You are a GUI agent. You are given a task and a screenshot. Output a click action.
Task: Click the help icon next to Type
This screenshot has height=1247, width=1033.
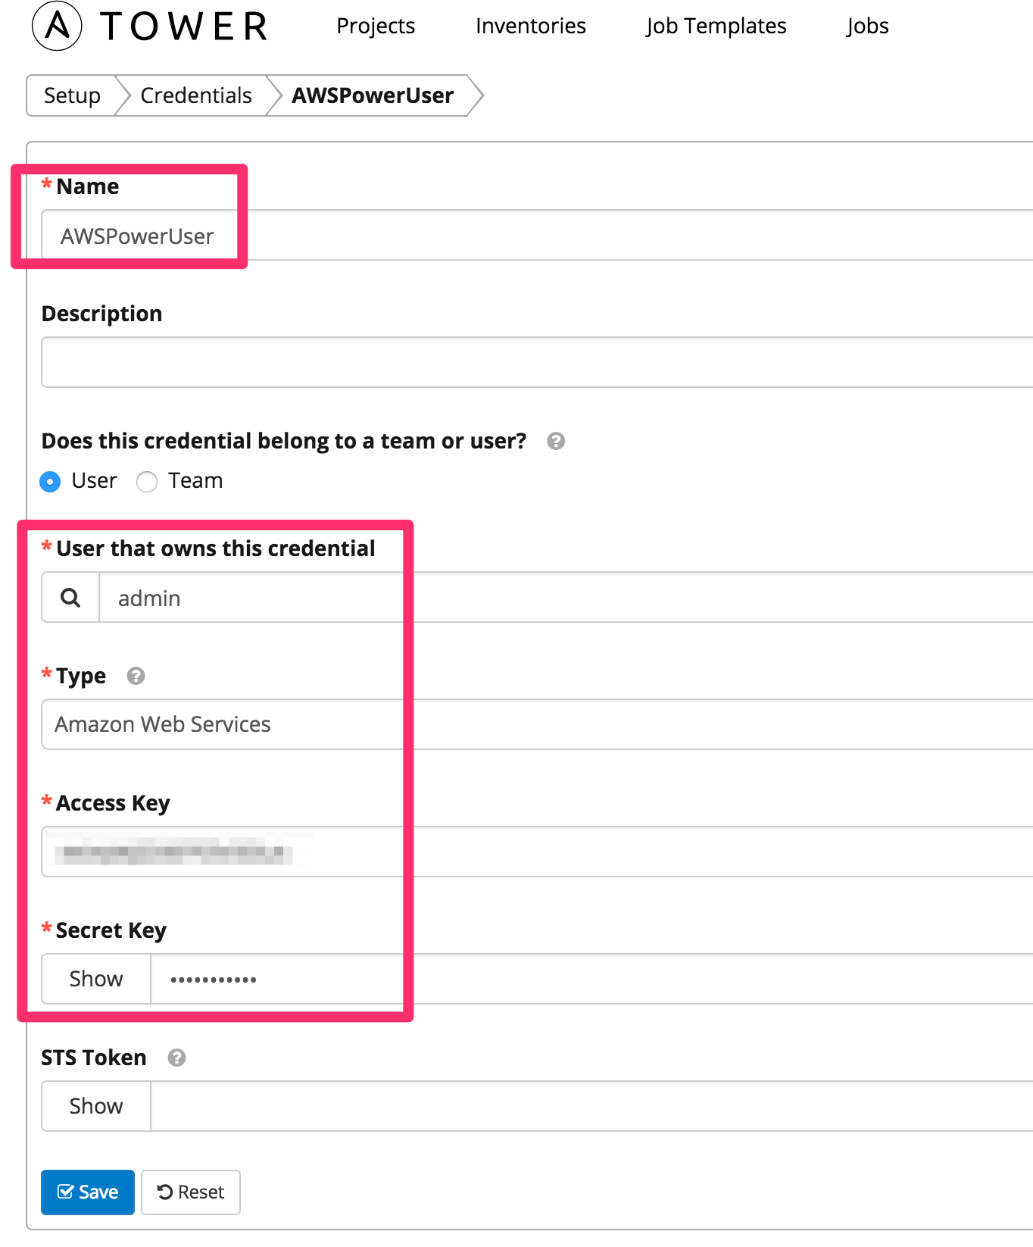pyautogui.click(x=135, y=677)
